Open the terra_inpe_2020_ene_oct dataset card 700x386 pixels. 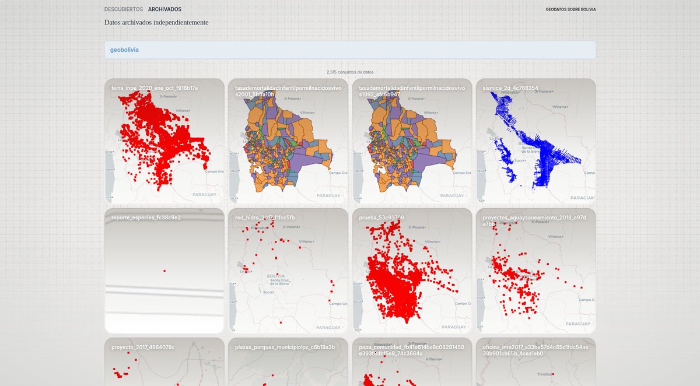tap(164, 141)
